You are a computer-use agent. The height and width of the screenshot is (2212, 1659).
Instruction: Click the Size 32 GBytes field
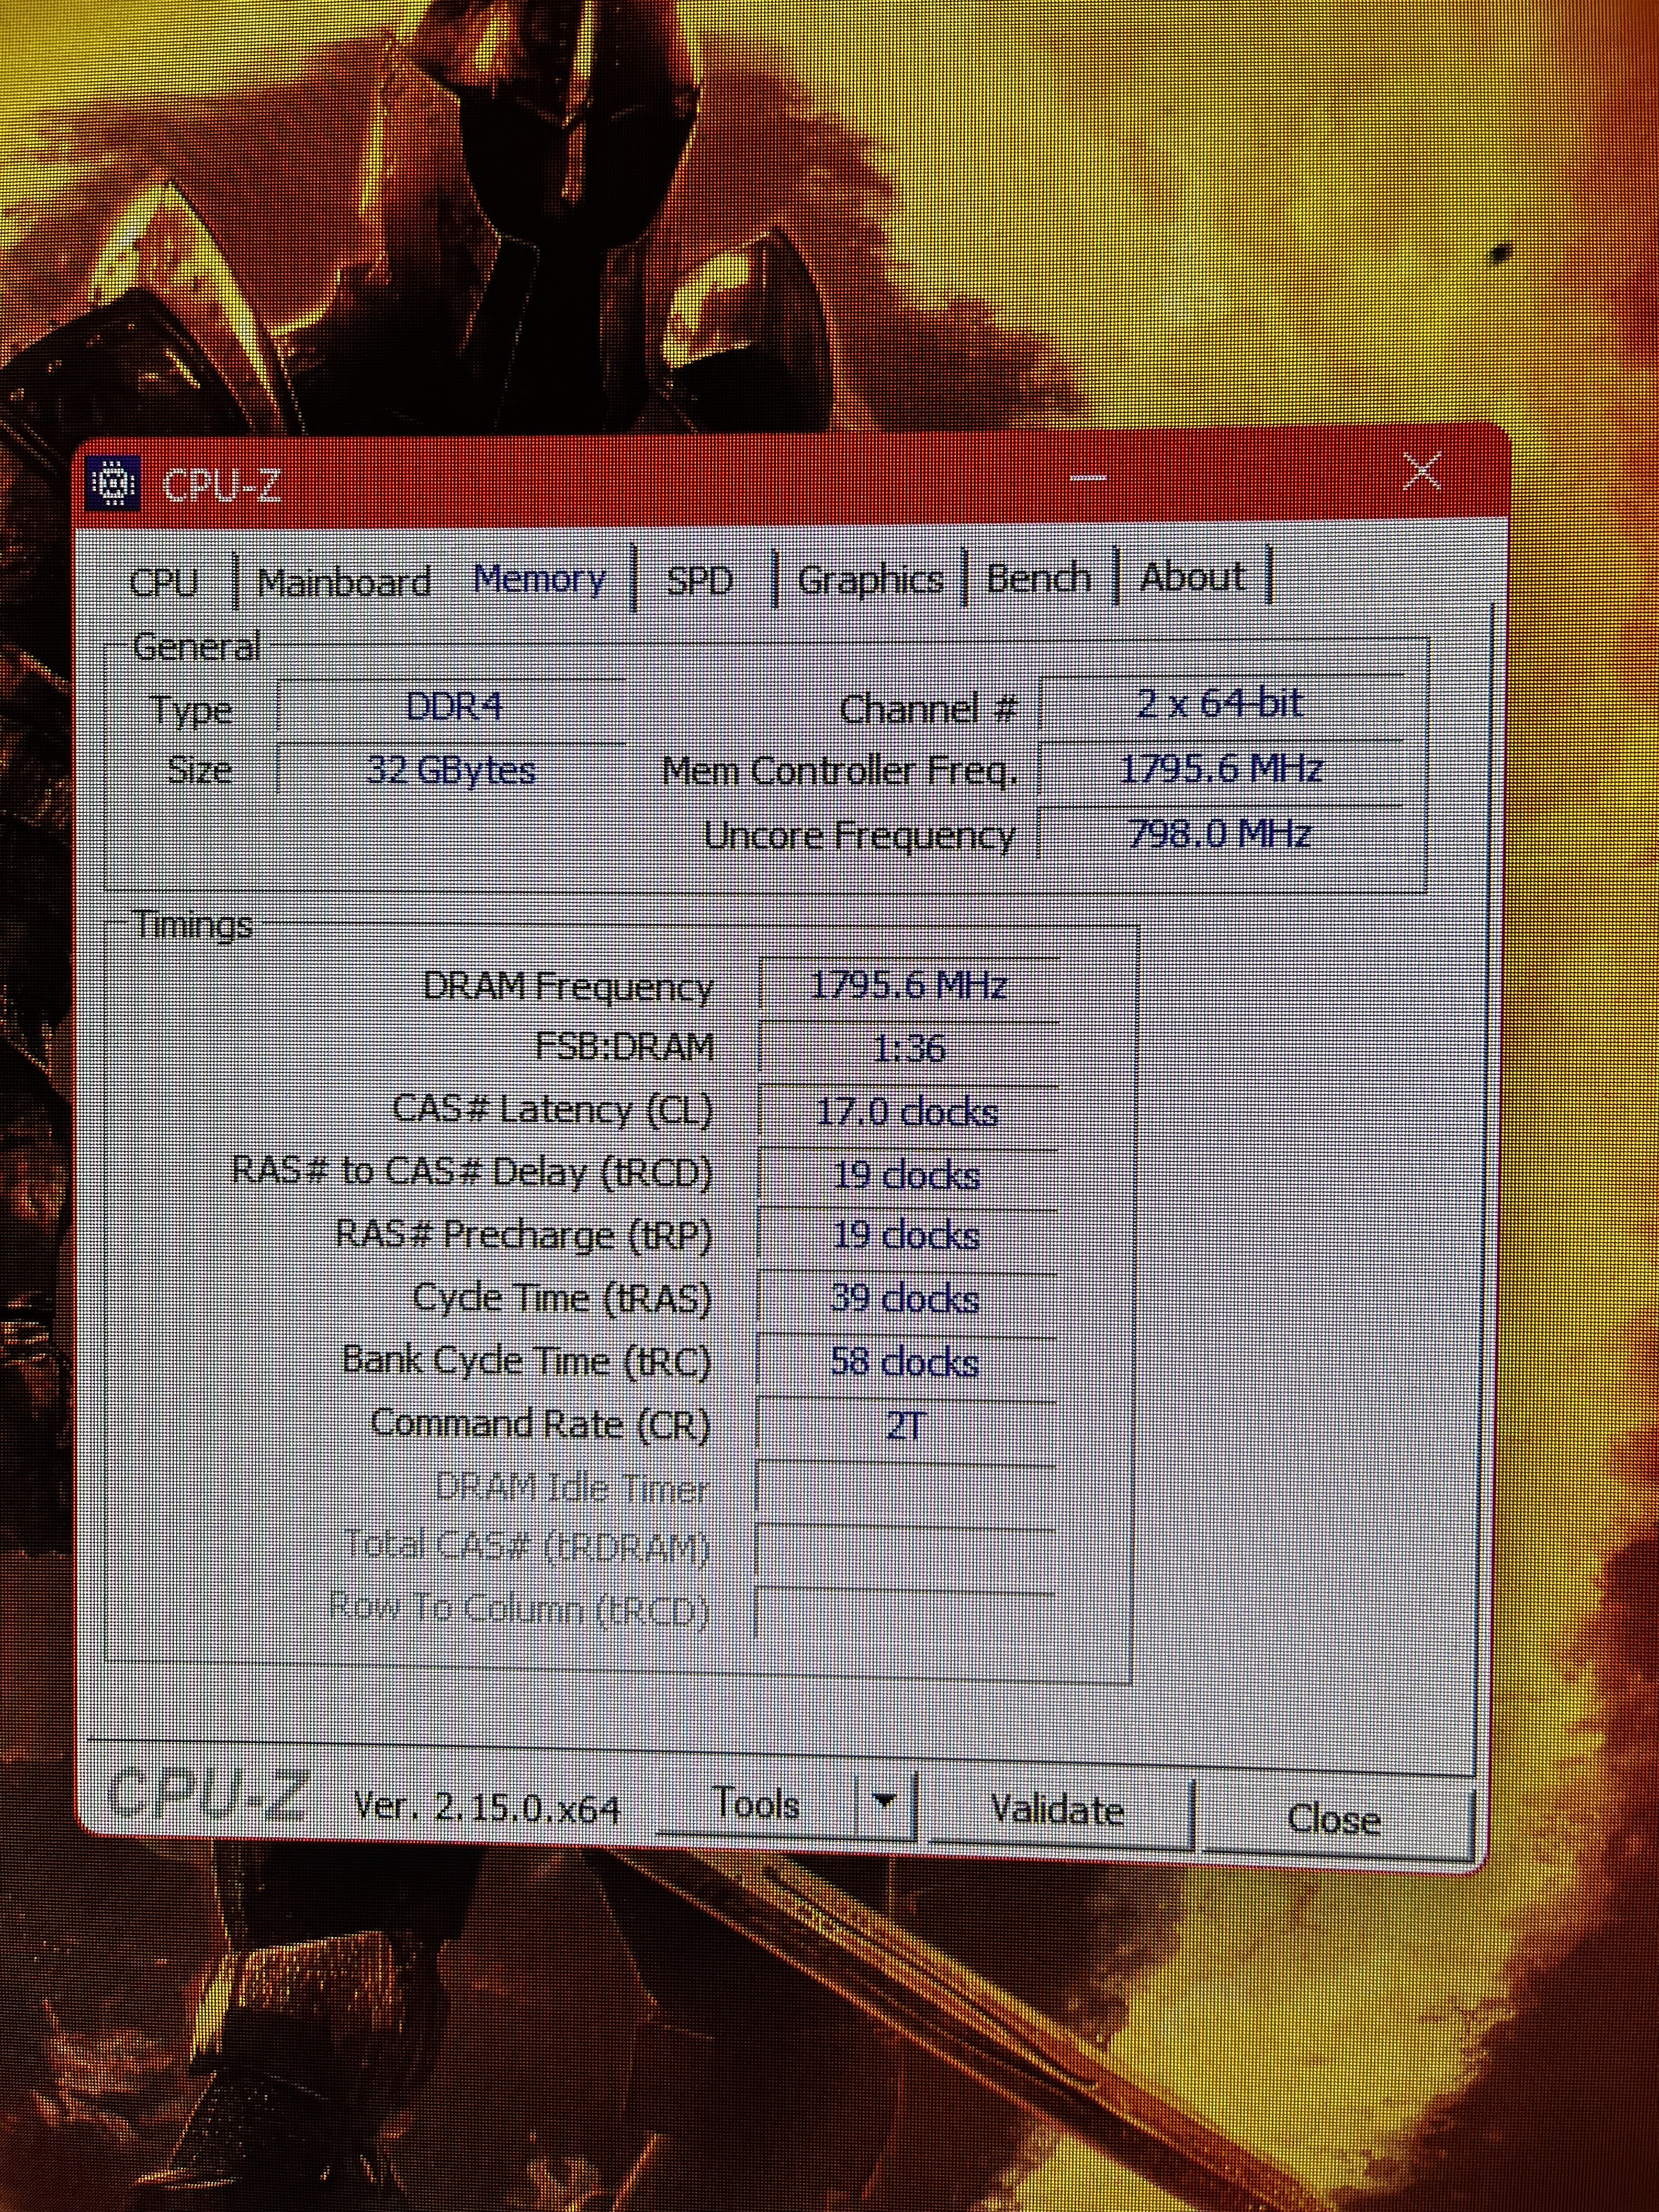coord(452,770)
